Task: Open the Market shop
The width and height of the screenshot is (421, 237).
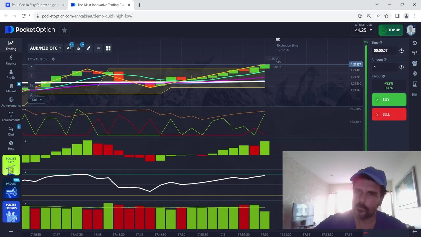Action: click(11, 88)
